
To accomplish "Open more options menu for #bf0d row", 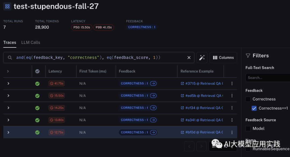I will (x=232, y=132).
